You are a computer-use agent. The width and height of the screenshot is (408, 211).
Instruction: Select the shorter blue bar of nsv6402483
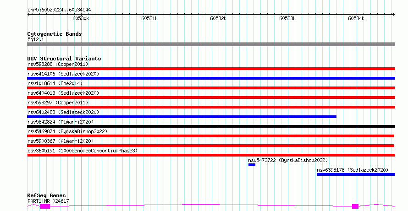[182, 117]
